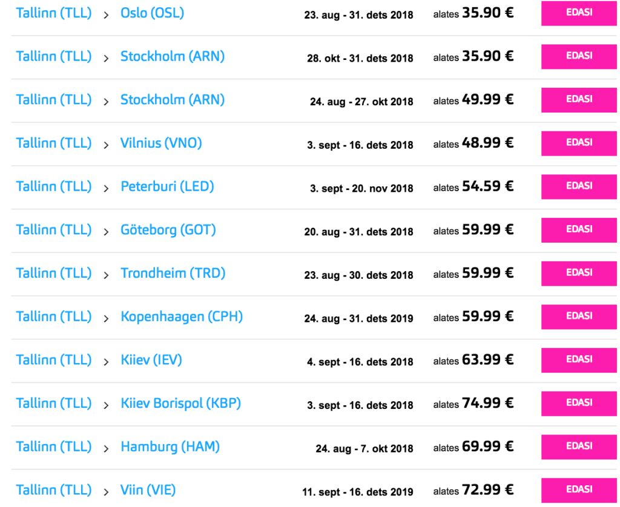
Task: Open Göteborg (GOT) destination link
Action: point(168,230)
